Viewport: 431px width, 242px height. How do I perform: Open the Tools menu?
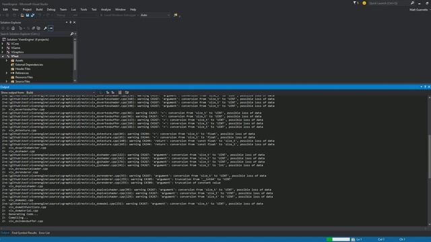click(x=84, y=9)
